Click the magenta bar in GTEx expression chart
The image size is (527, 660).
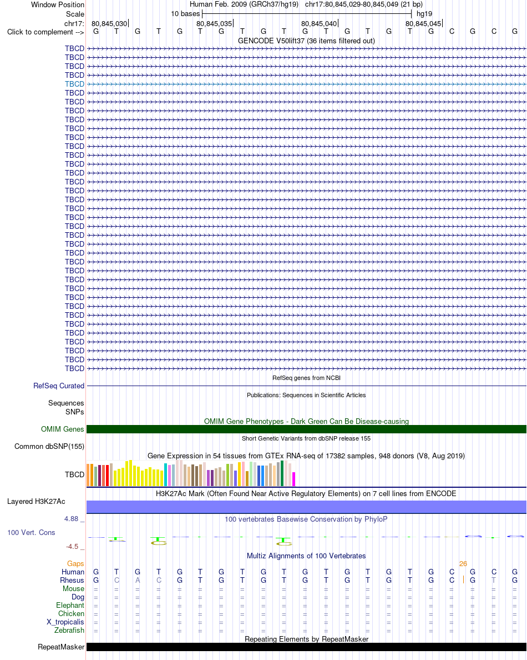(x=294, y=479)
